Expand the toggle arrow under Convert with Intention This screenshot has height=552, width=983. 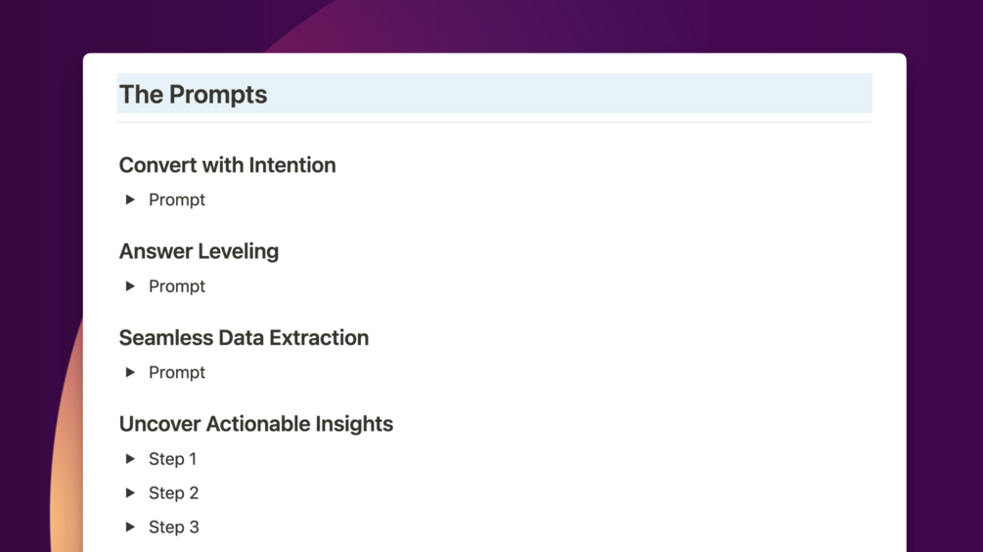(130, 200)
